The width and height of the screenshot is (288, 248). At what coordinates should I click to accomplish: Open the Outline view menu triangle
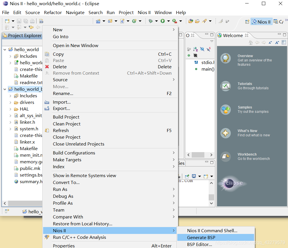tap(212, 41)
